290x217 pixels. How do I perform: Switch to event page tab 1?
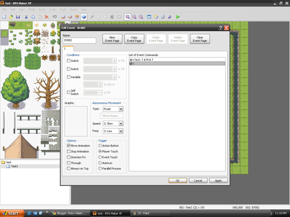click(x=68, y=48)
